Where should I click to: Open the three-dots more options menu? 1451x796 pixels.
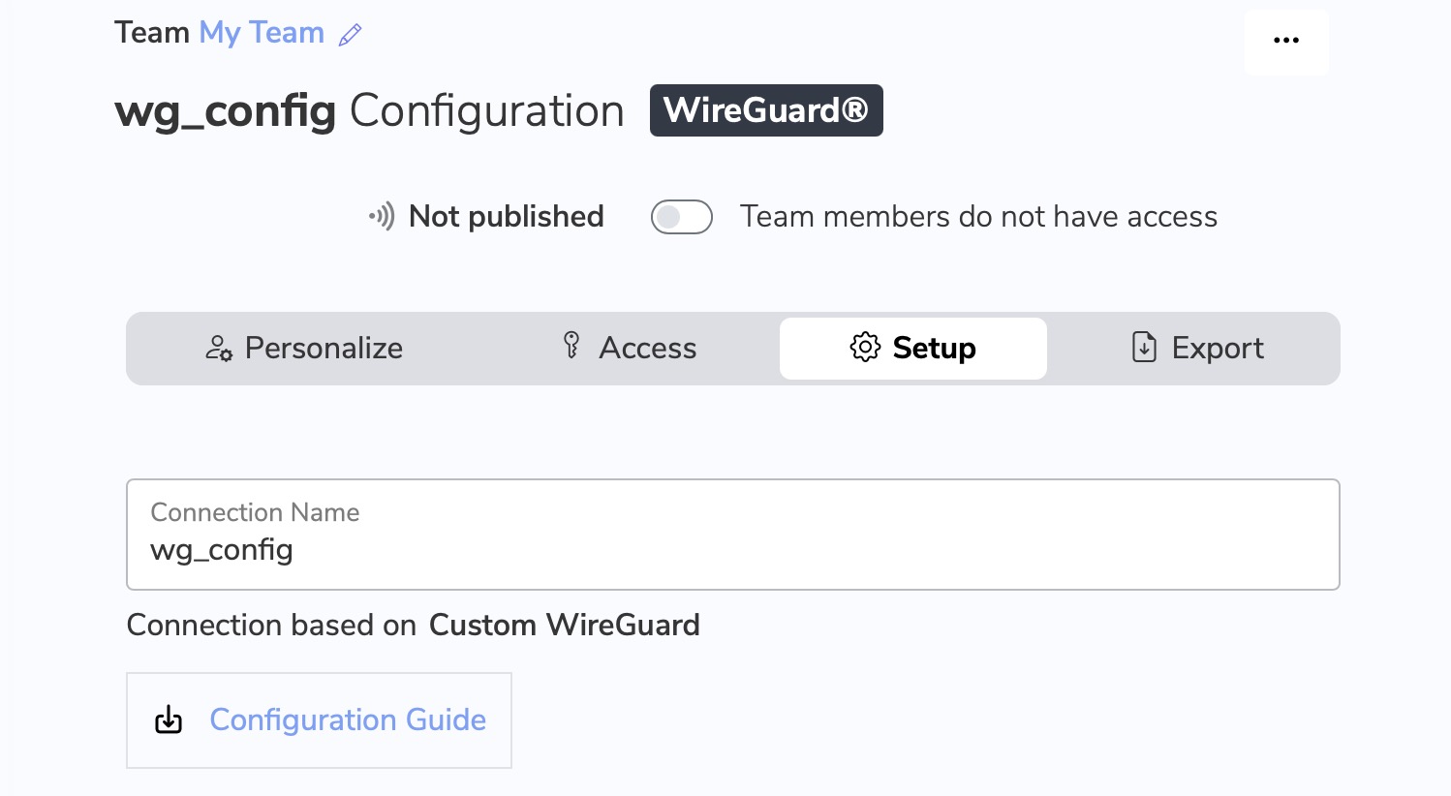1286,41
